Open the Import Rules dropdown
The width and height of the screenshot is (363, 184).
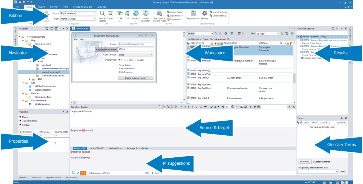pos(175,12)
